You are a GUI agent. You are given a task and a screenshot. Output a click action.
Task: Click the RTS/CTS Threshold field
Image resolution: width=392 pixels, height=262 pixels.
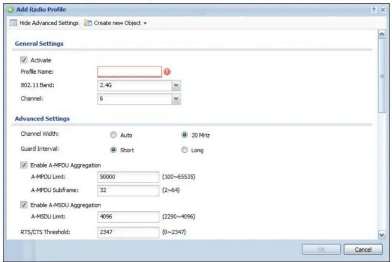[x=128, y=232]
